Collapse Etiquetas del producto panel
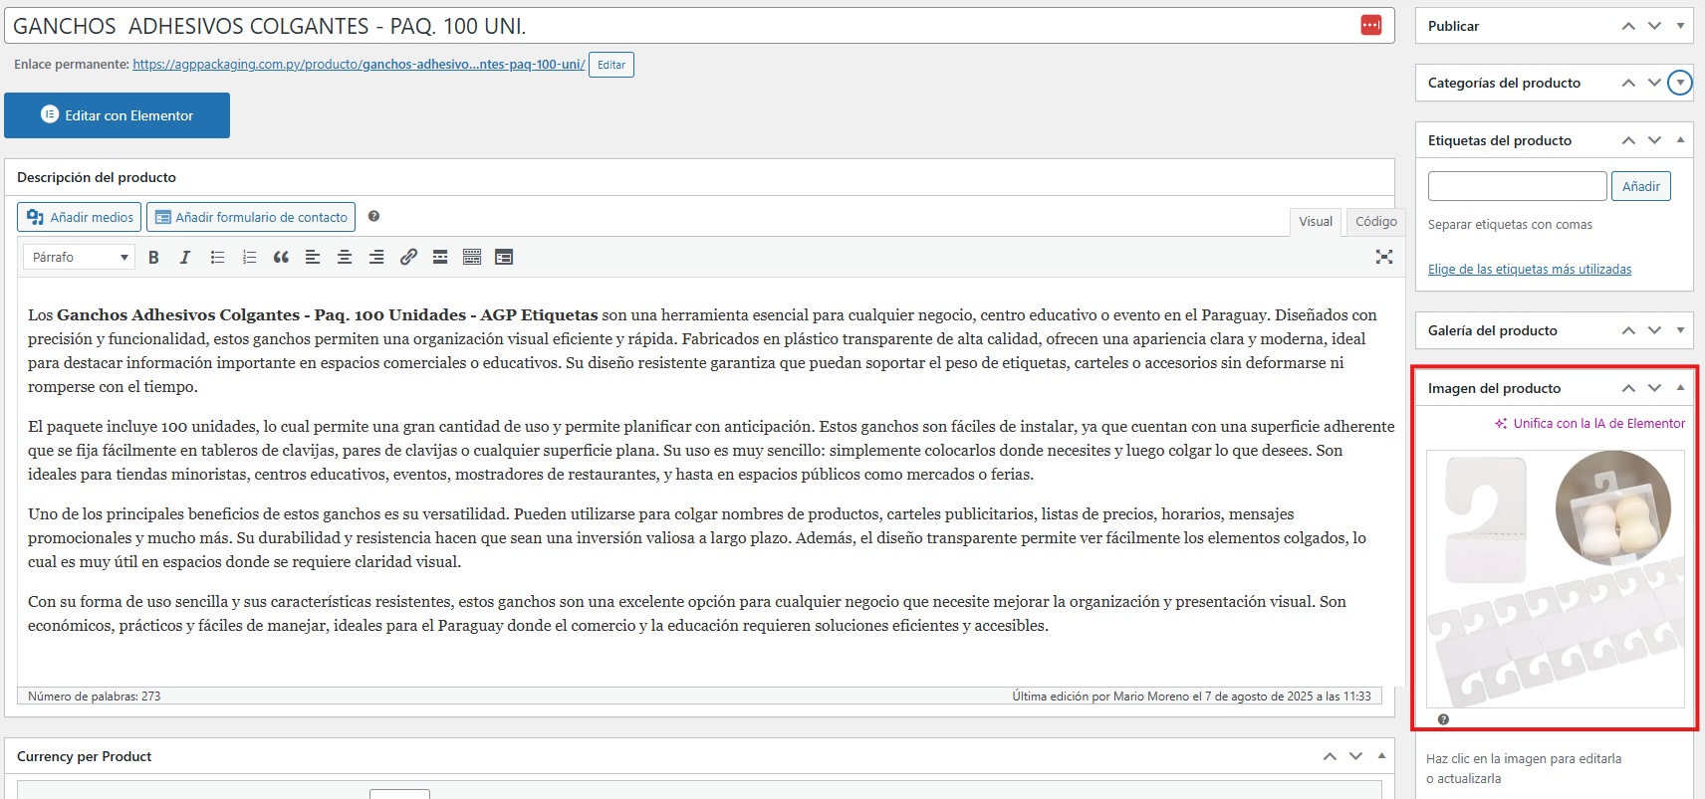1705x799 pixels. 1680,140
